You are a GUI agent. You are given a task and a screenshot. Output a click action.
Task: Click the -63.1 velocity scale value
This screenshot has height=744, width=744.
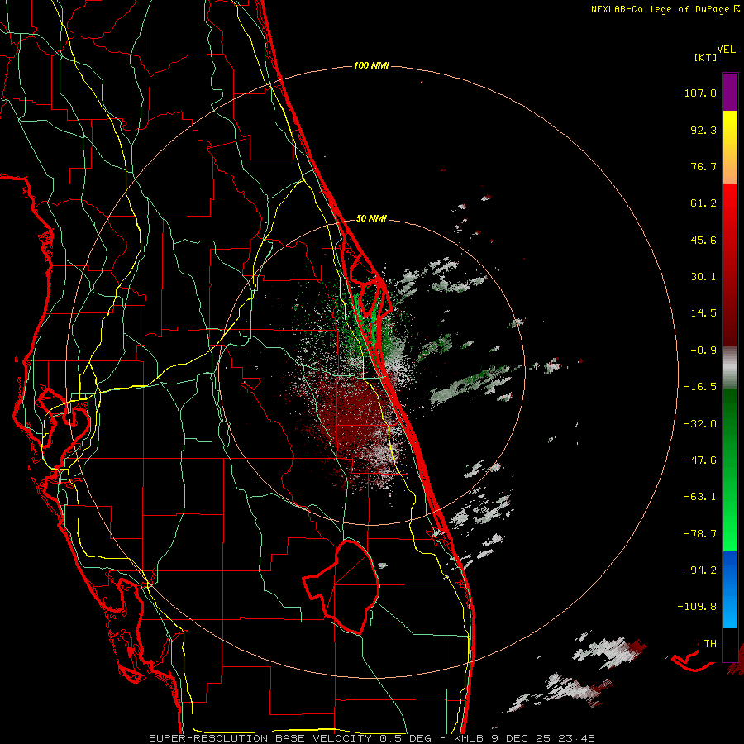(700, 497)
